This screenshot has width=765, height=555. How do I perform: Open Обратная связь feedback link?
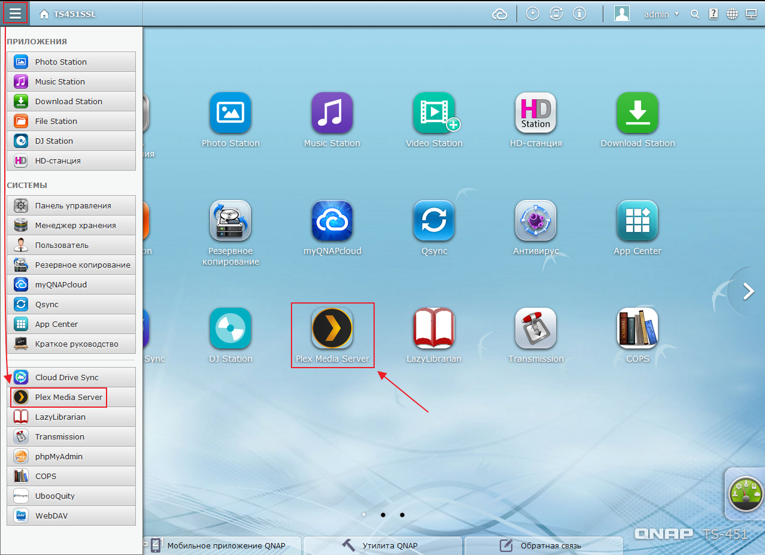pyautogui.click(x=544, y=545)
